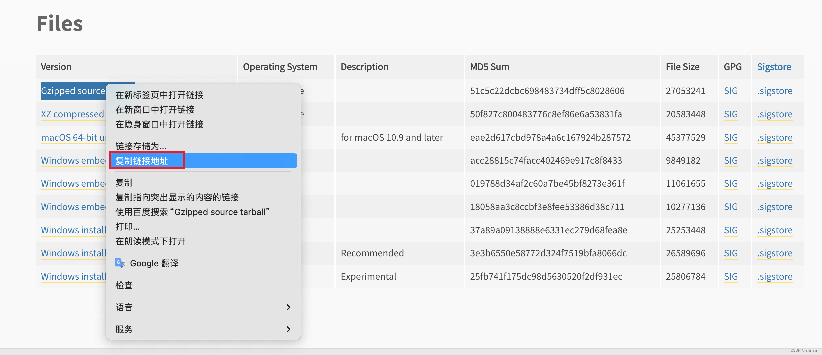Click MD5 sum acc28815c74facc402469e917c8f8433
822x355 pixels.
[x=546, y=160]
